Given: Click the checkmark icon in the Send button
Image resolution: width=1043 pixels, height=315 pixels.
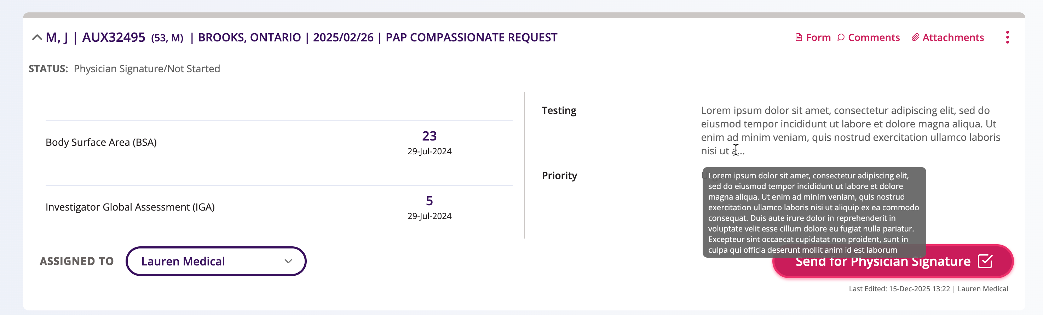Looking at the screenshot, I should (x=985, y=261).
